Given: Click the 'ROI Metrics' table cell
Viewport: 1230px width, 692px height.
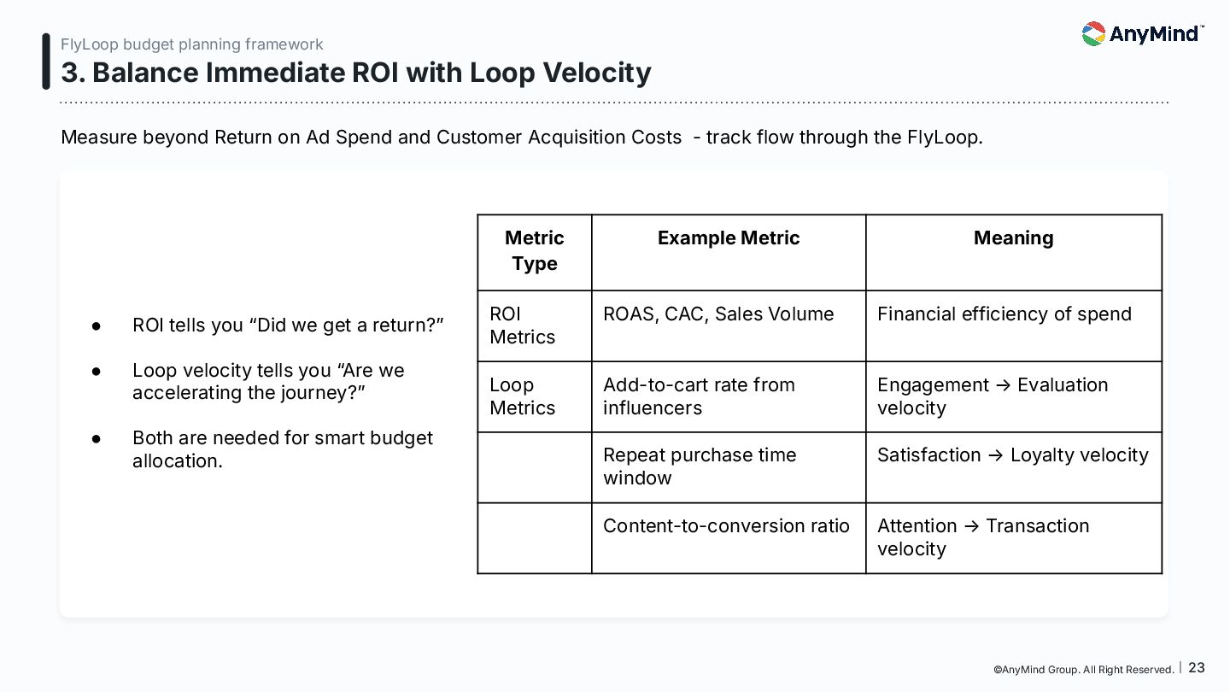Looking at the screenshot, I should 522,325.
